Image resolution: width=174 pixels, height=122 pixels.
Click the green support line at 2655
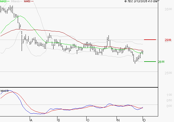point(150,62)
